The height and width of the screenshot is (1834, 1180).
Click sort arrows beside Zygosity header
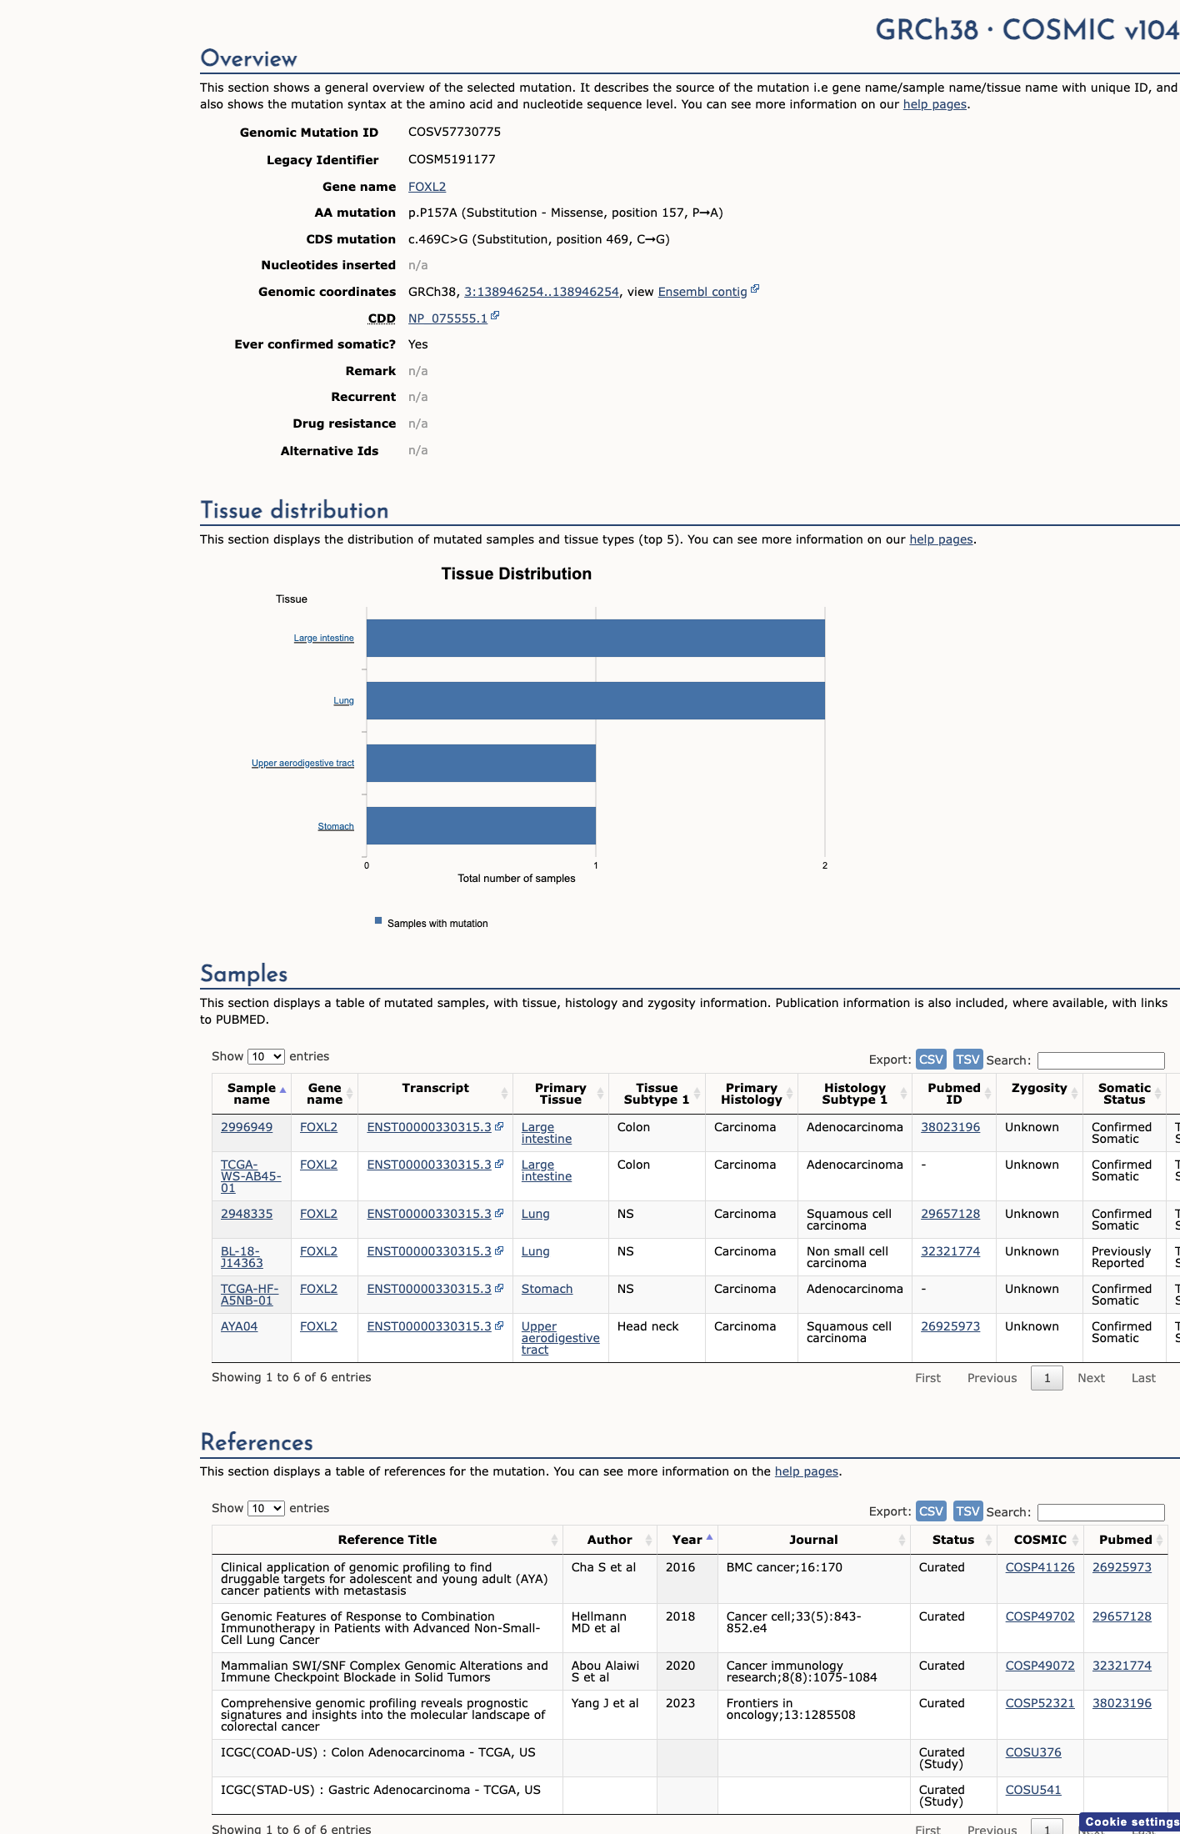pos(1075,1093)
